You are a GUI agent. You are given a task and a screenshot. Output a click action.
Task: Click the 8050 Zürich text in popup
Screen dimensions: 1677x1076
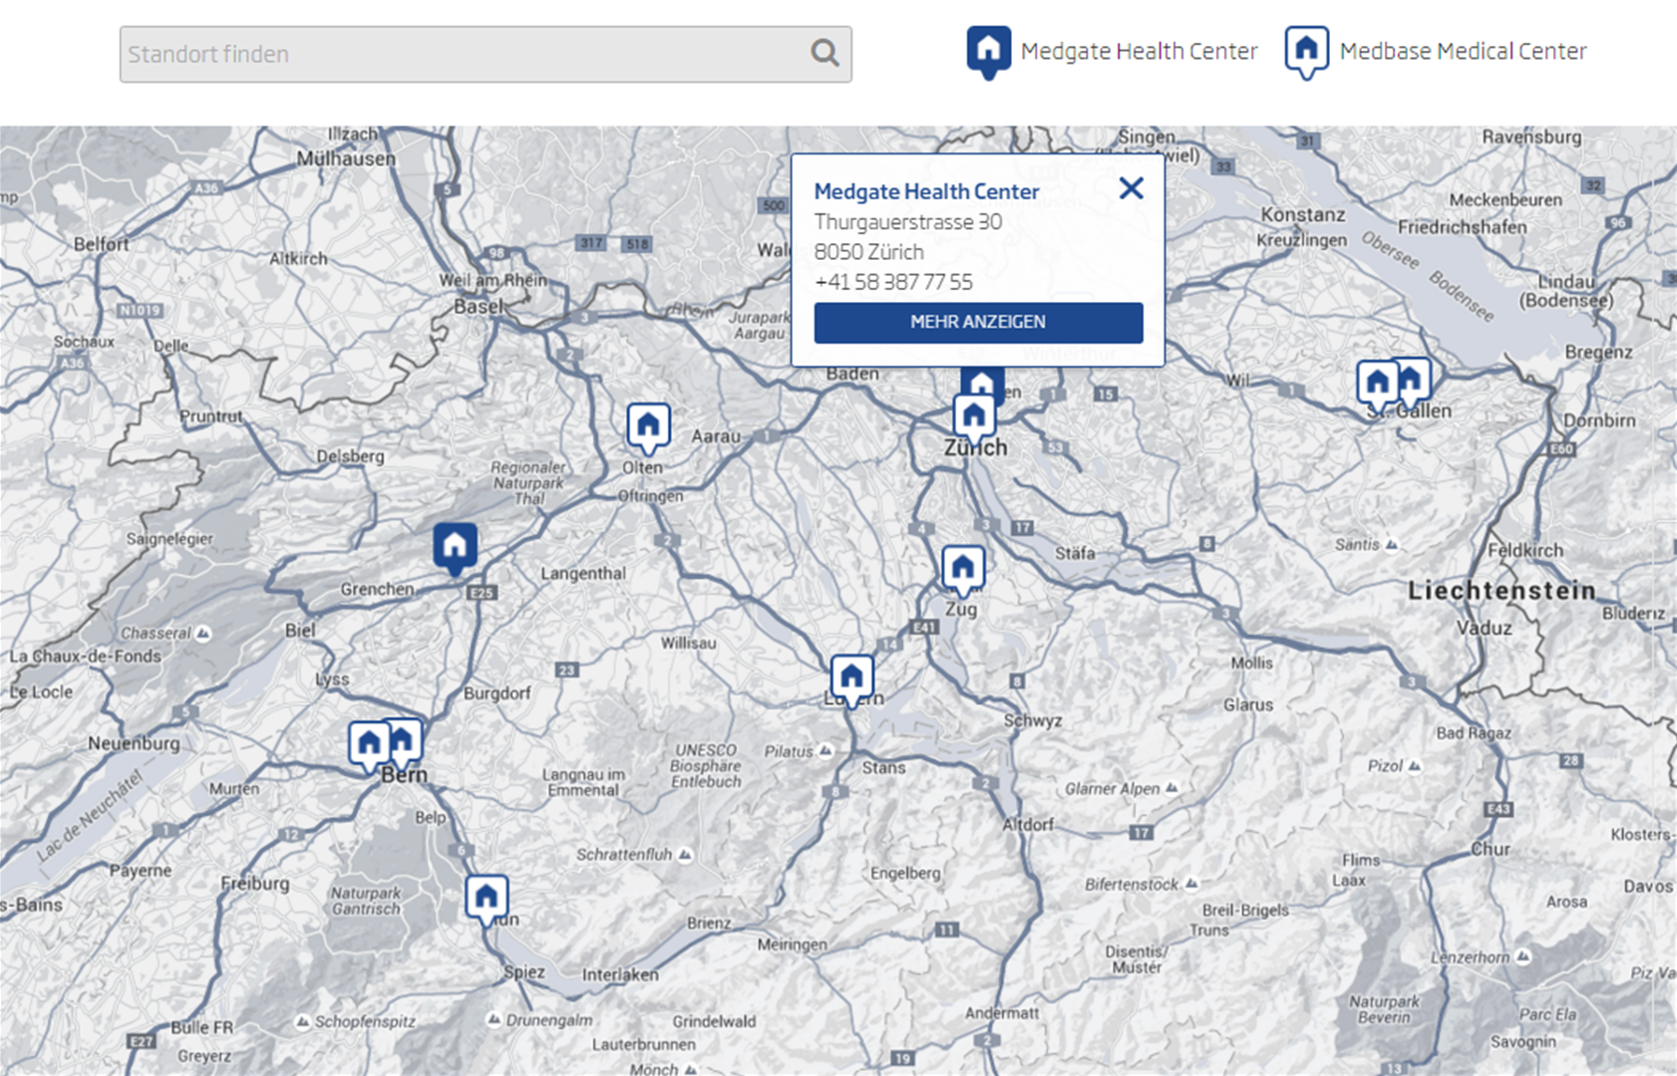868,252
